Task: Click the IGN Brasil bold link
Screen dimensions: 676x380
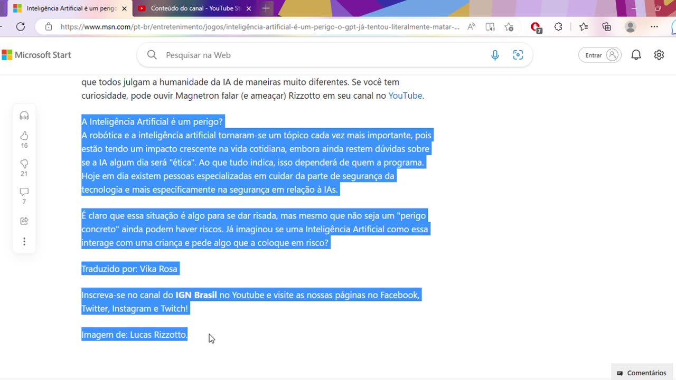Action: point(196,295)
